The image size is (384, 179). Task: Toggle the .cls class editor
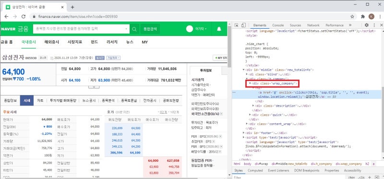point(361,177)
